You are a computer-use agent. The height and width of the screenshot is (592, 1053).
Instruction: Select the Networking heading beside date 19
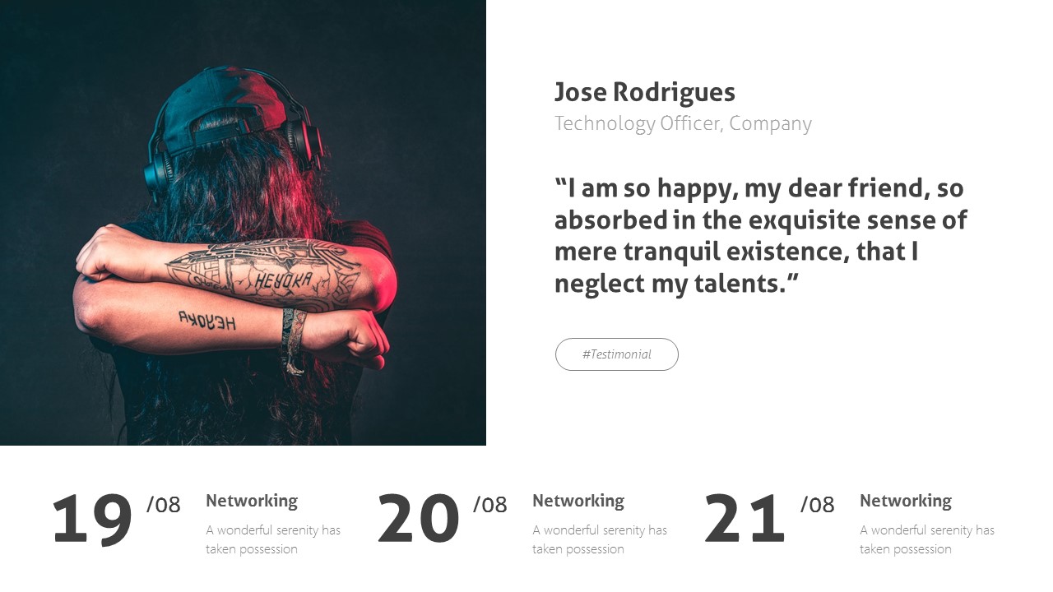252,501
